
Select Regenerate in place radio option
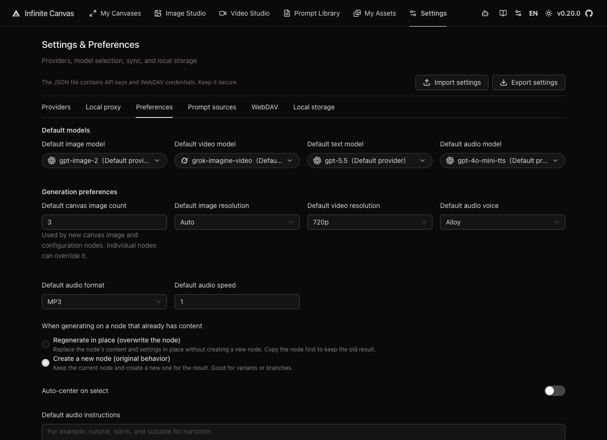[46, 344]
